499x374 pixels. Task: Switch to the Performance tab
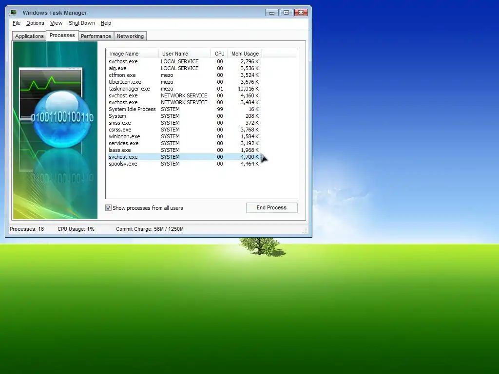tap(96, 36)
